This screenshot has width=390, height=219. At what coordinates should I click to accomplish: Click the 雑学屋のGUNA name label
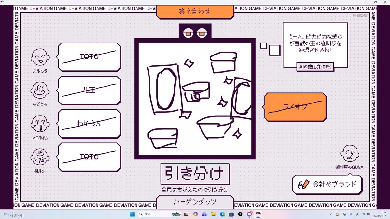tap(350, 167)
